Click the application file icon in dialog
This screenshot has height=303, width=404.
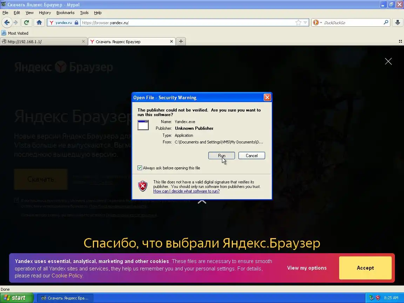[143, 125]
